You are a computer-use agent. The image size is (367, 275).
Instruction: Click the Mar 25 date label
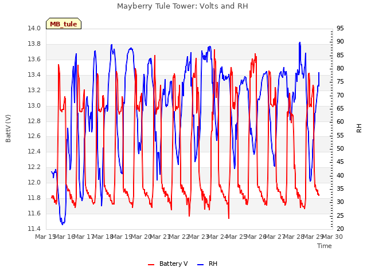tap(237, 237)
